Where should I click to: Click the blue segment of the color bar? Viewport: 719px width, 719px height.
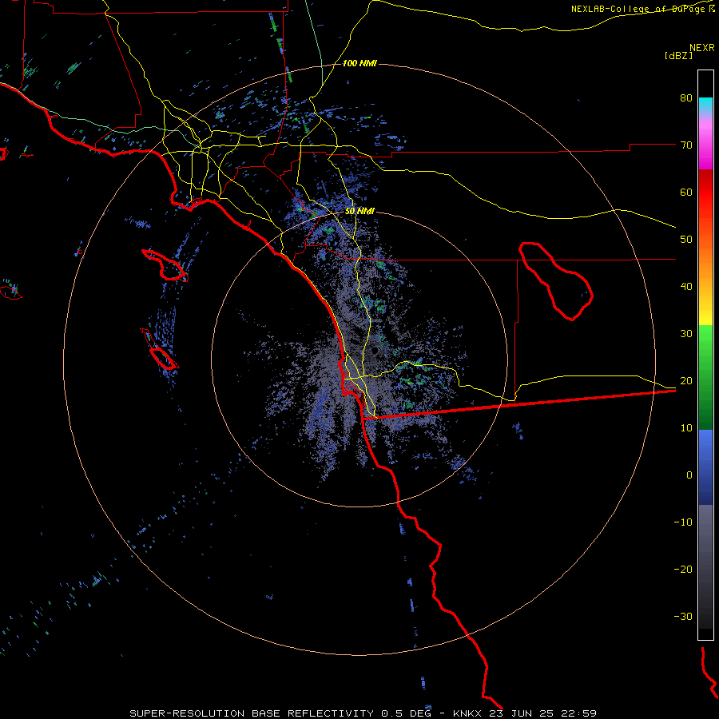pyautogui.click(x=705, y=467)
